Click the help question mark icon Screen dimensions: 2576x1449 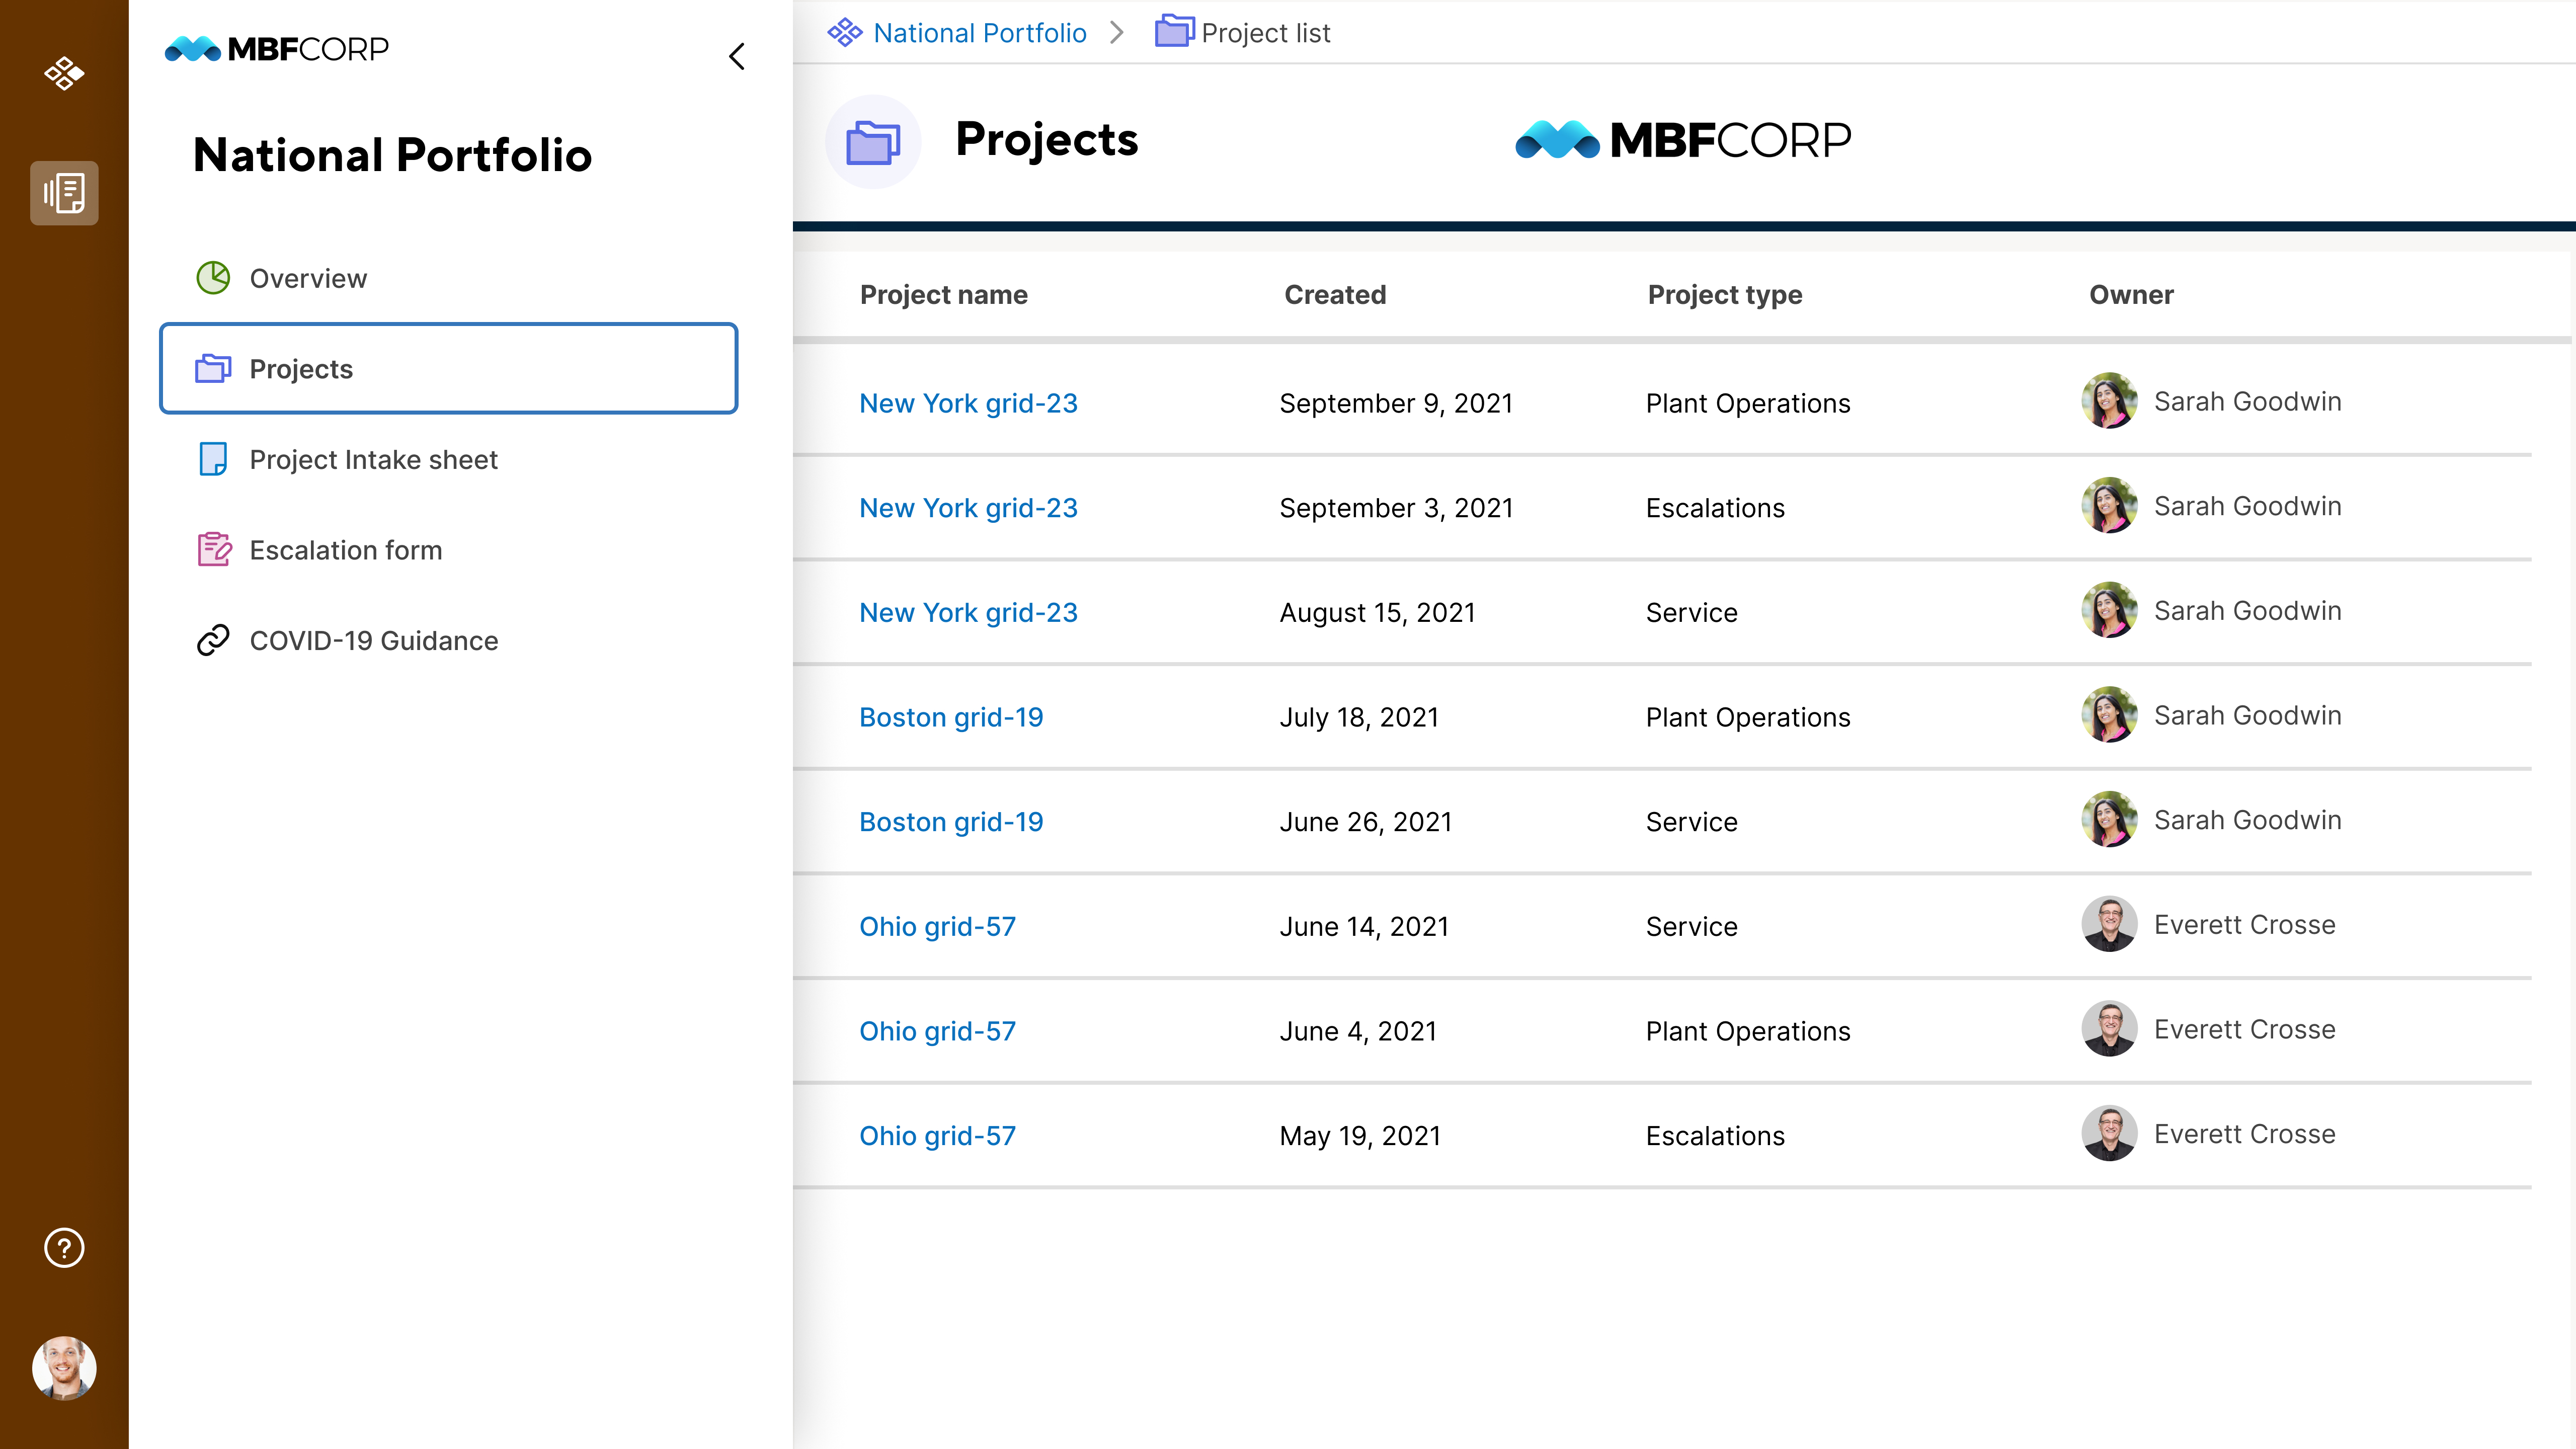tap(64, 1247)
